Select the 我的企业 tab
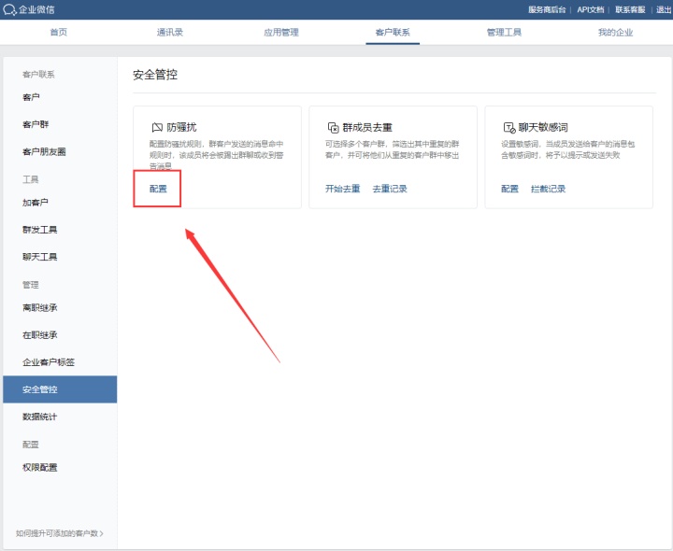The height and width of the screenshot is (551, 673). coord(615,32)
